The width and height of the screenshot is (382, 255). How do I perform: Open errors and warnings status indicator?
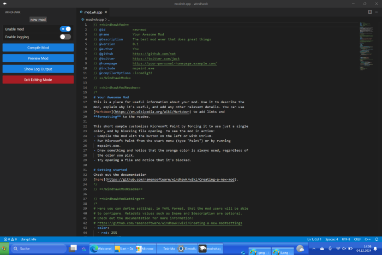pos(10,239)
